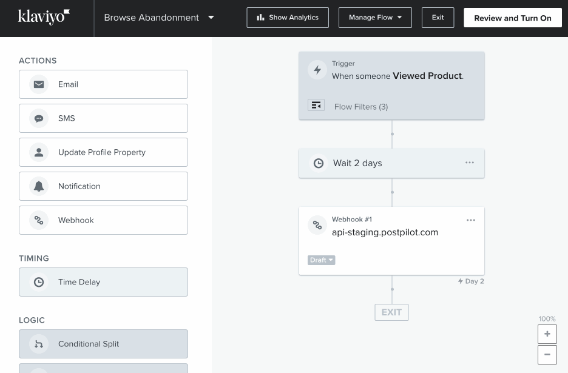
Task: Click the Klaviyo logo
Action: 44,17
